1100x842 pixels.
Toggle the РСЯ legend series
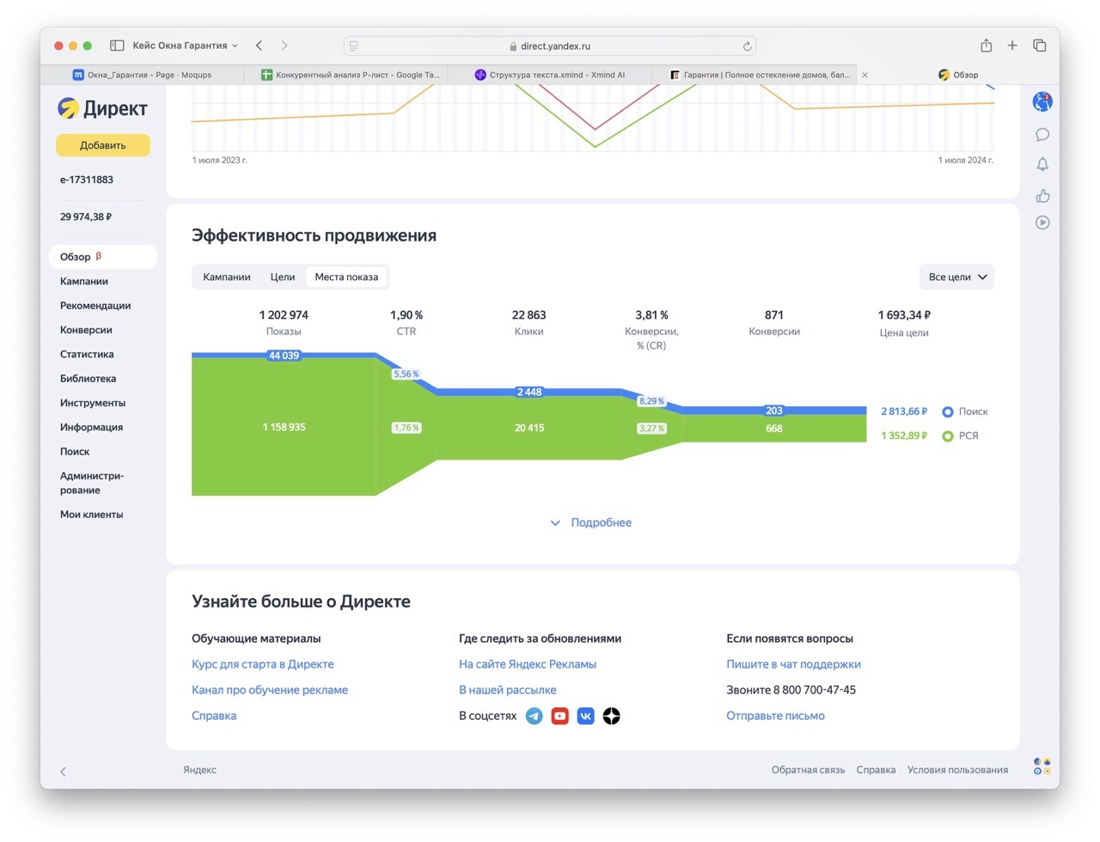click(960, 436)
